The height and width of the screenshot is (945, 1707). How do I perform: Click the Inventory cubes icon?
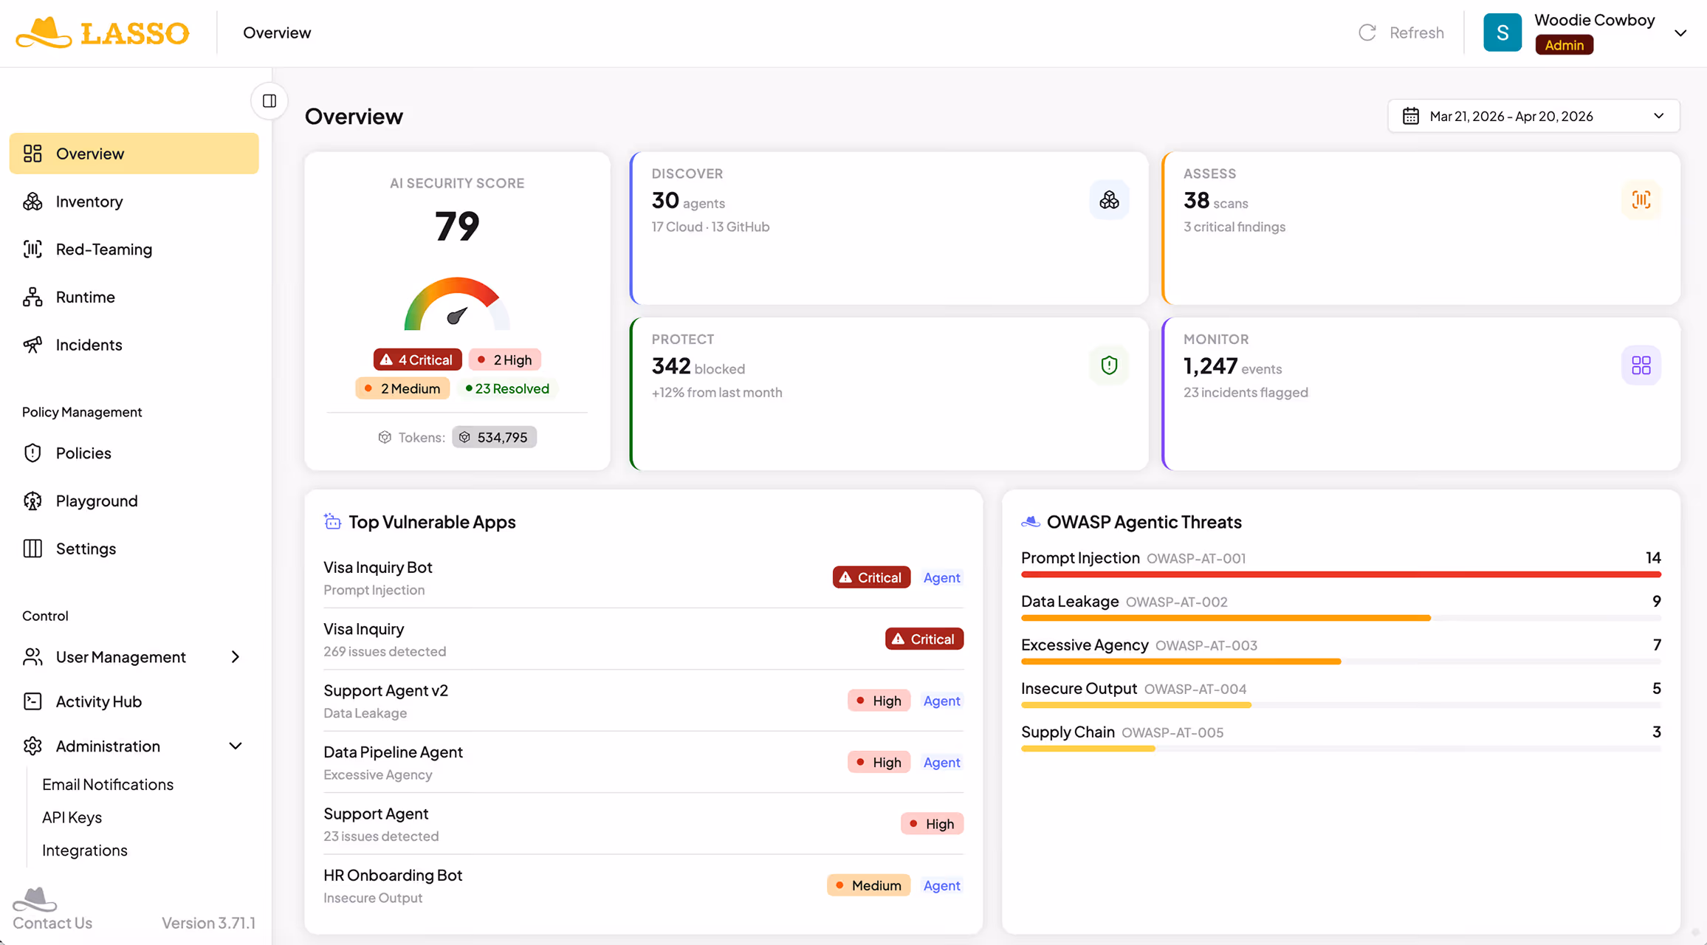[x=32, y=202]
